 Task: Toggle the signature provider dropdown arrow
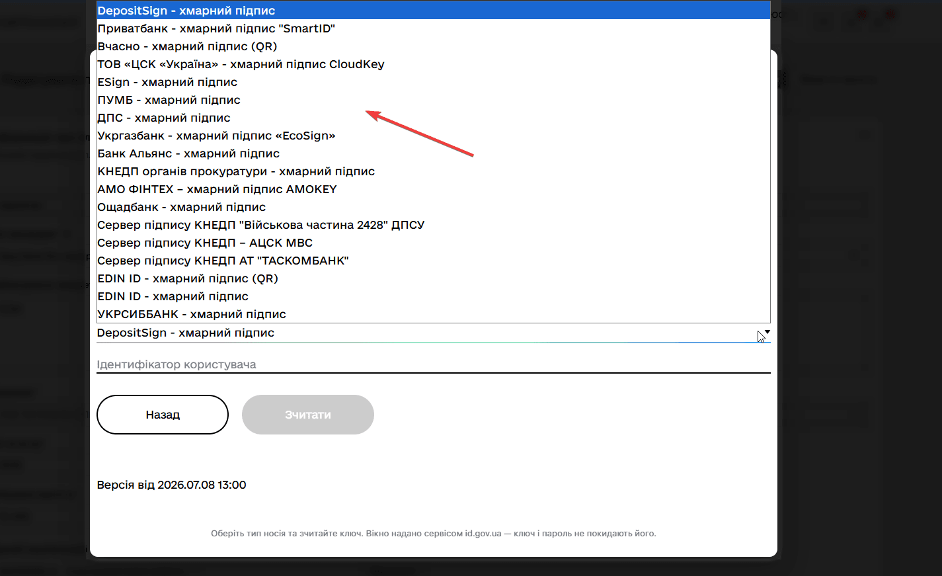pyautogui.click(x=767, y=332)
